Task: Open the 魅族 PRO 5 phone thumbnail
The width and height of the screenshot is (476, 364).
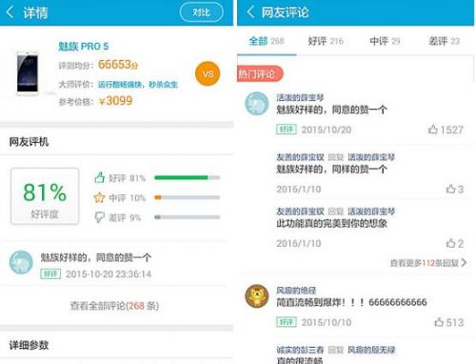Action: tap(28, 73)
